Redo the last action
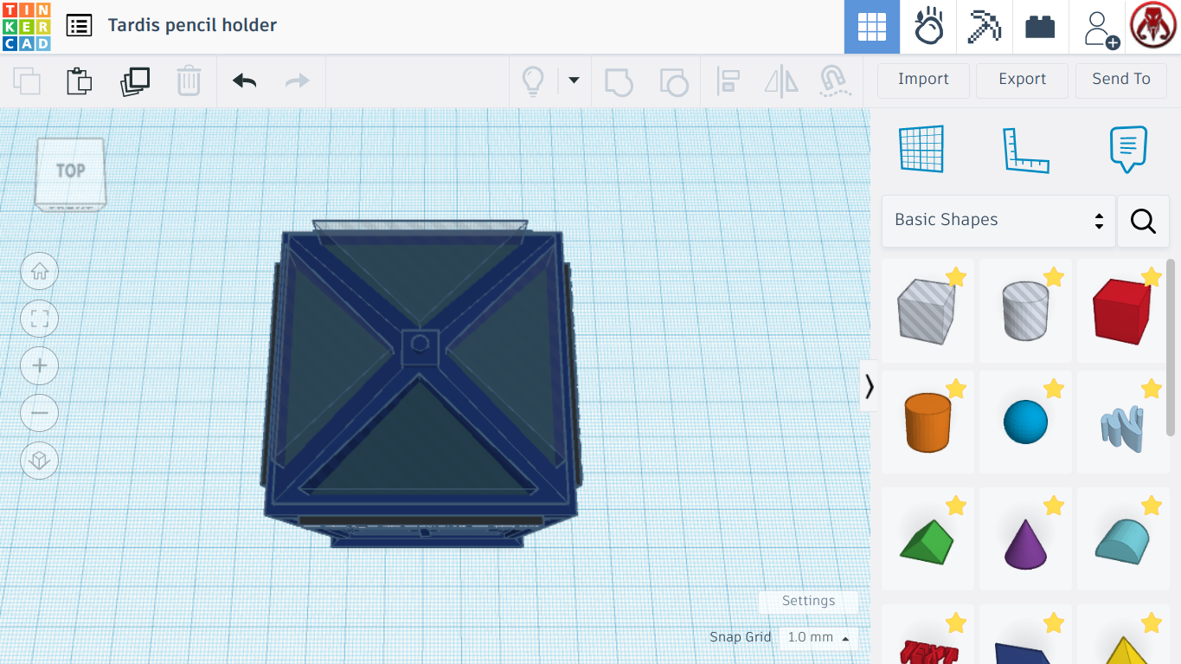The image size is (1181, 664). coord(297,81)
